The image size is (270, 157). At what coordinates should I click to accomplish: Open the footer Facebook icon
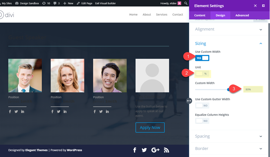tap(135, 150)
